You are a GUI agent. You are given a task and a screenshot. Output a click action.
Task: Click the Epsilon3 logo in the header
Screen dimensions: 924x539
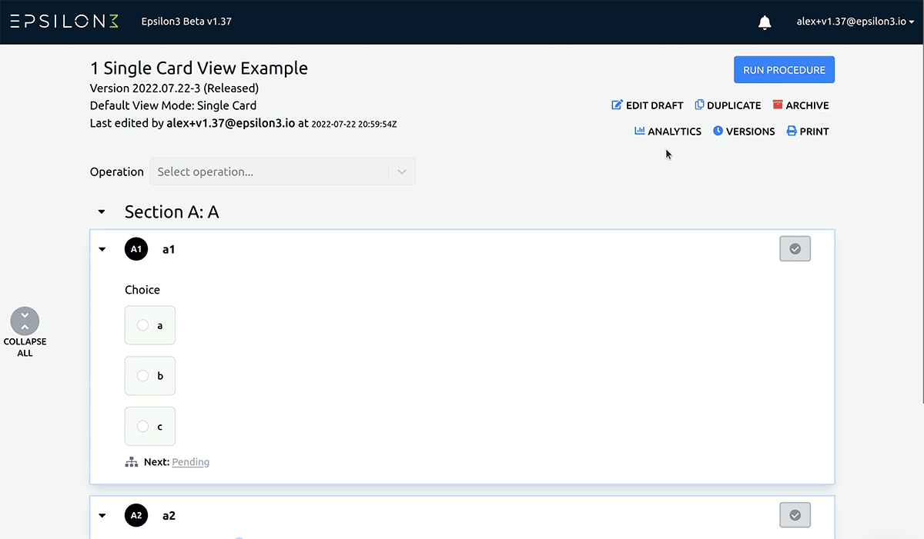[x=64, y=21]
